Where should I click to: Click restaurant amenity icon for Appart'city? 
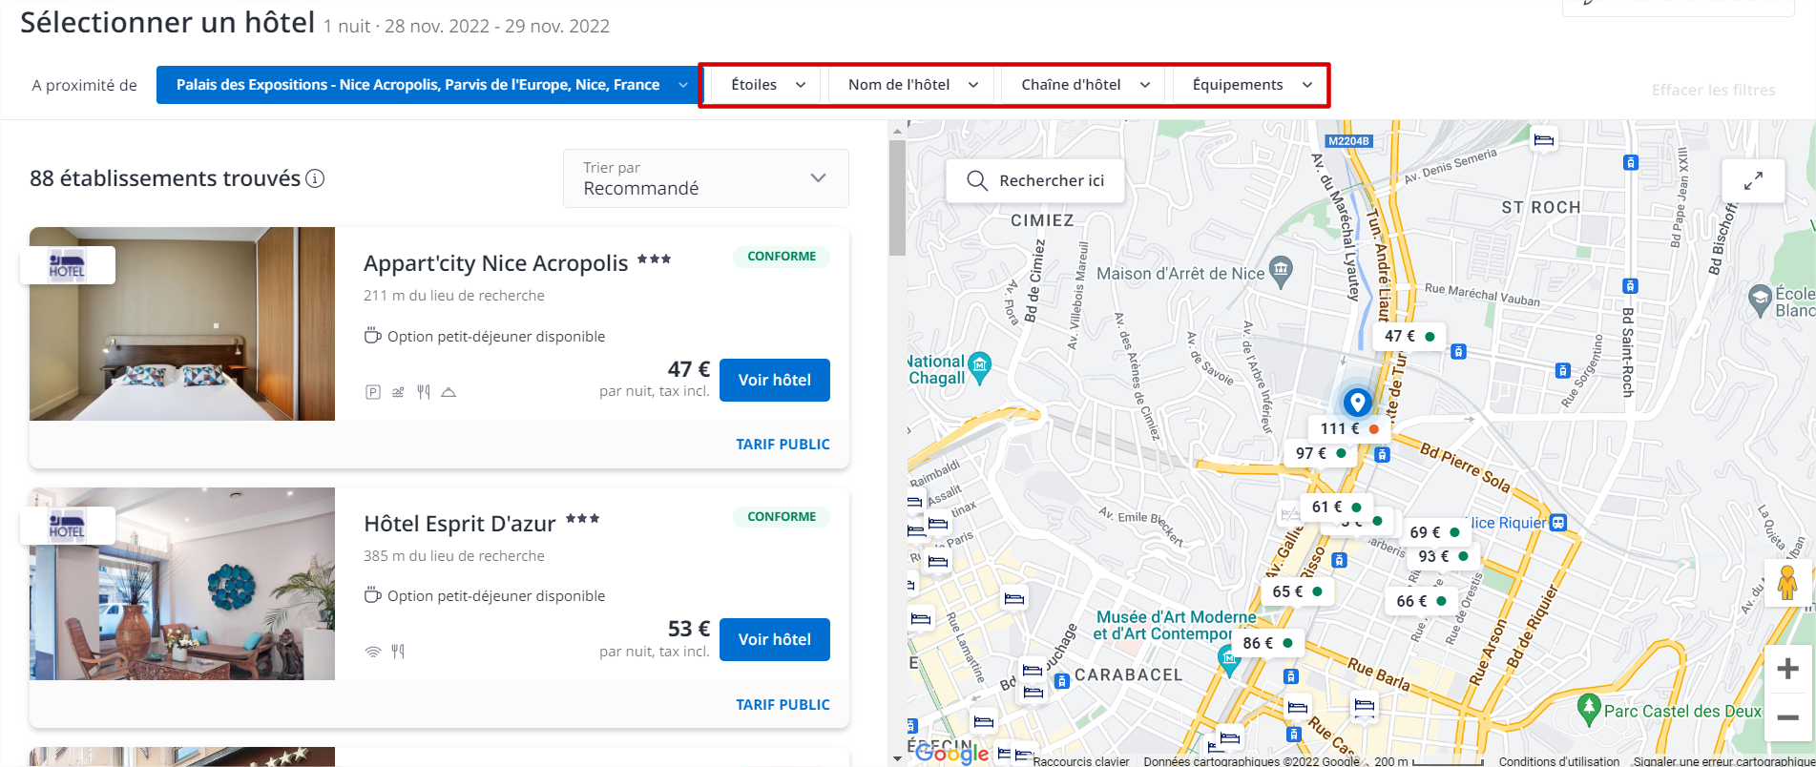[424, 392]
